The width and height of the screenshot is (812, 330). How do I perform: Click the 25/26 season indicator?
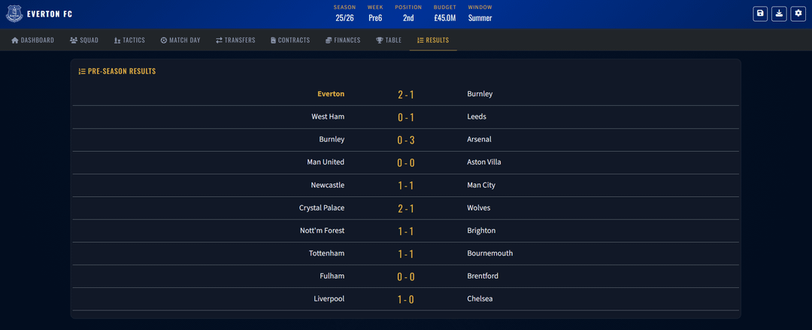coord(344,18)
